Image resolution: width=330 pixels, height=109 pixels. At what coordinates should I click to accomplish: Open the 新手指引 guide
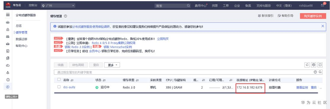pos(266,16)
